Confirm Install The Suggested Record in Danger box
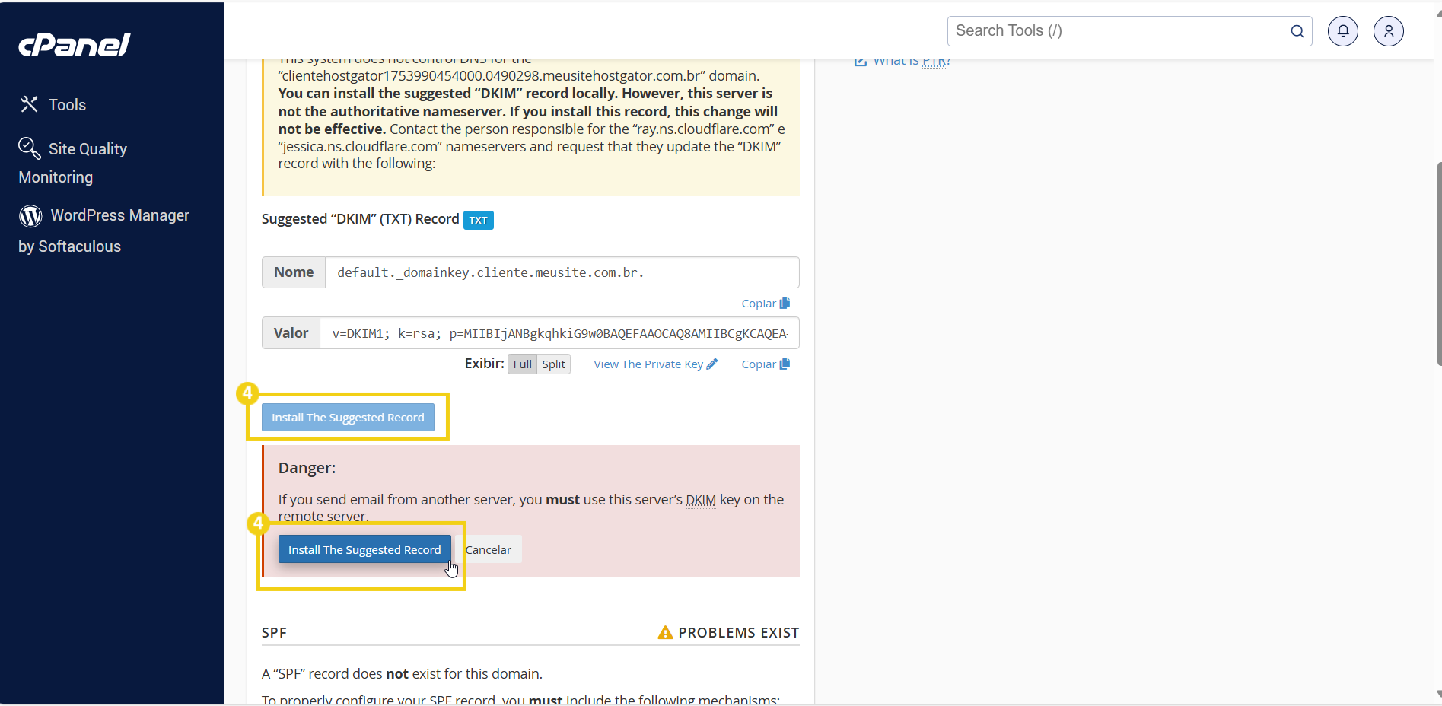Image resolution: width=1442 pixels, height=706 pixels. pos(364,549)
